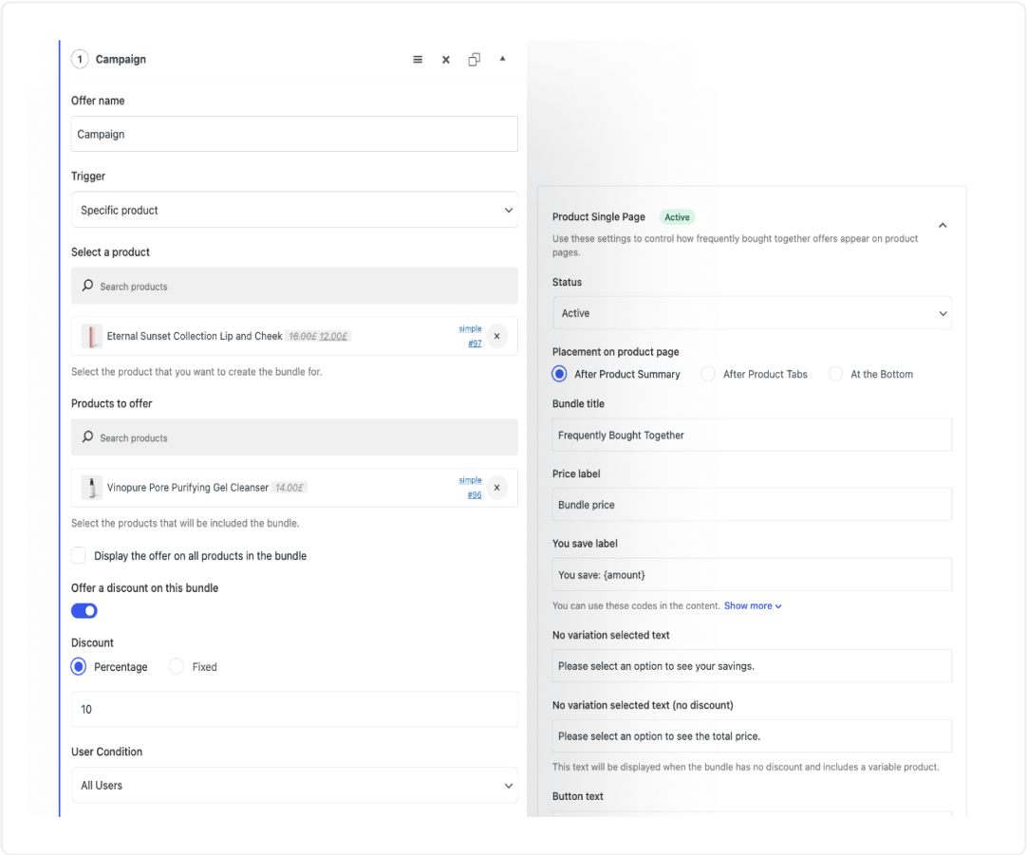This screenshot has width=1027, height=855.
Task: Open the Status dropdown
Action: [752, 313]
